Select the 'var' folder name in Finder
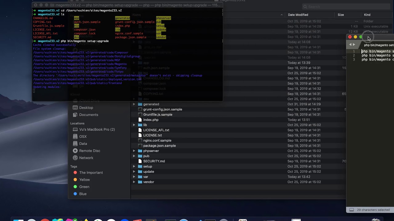Viewport: 394px width, 221px height. (x=146, y=177)
